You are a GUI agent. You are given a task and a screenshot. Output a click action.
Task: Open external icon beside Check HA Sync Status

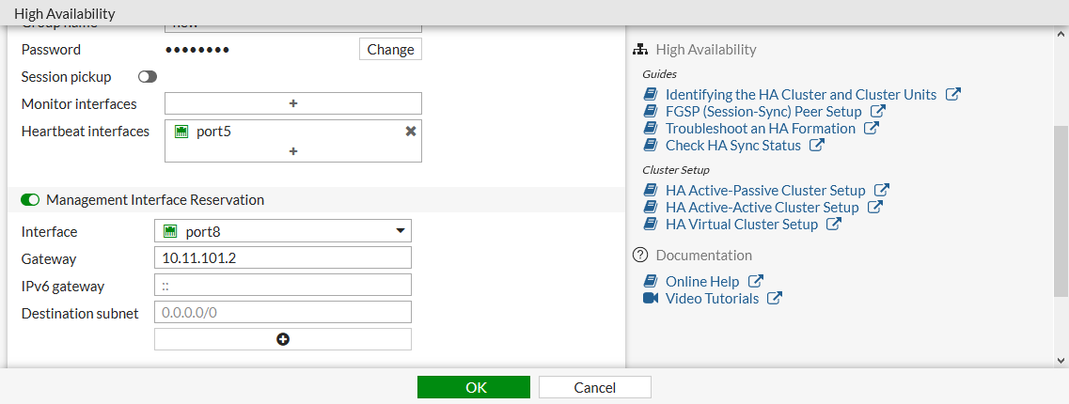(x=817, y=146)
